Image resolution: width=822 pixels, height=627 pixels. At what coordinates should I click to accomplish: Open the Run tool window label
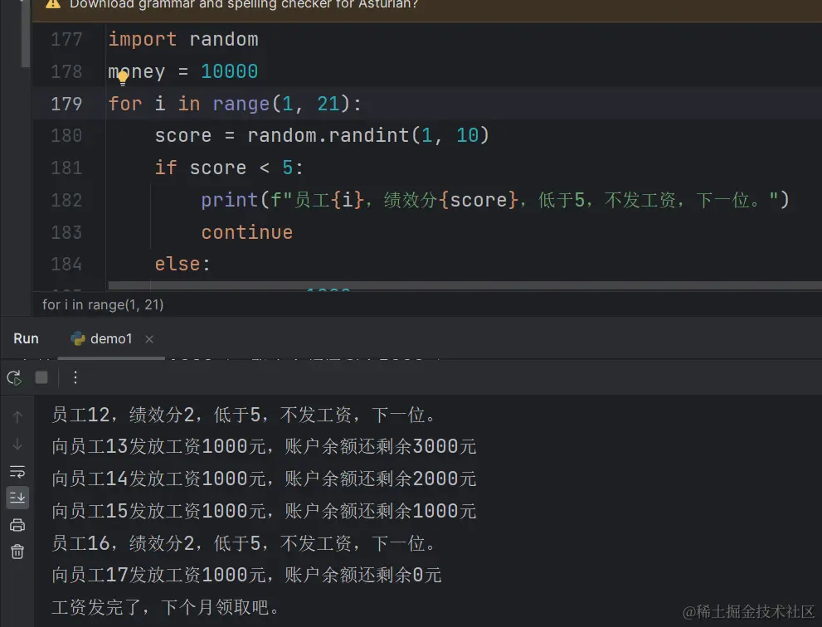tap(26, 338)
